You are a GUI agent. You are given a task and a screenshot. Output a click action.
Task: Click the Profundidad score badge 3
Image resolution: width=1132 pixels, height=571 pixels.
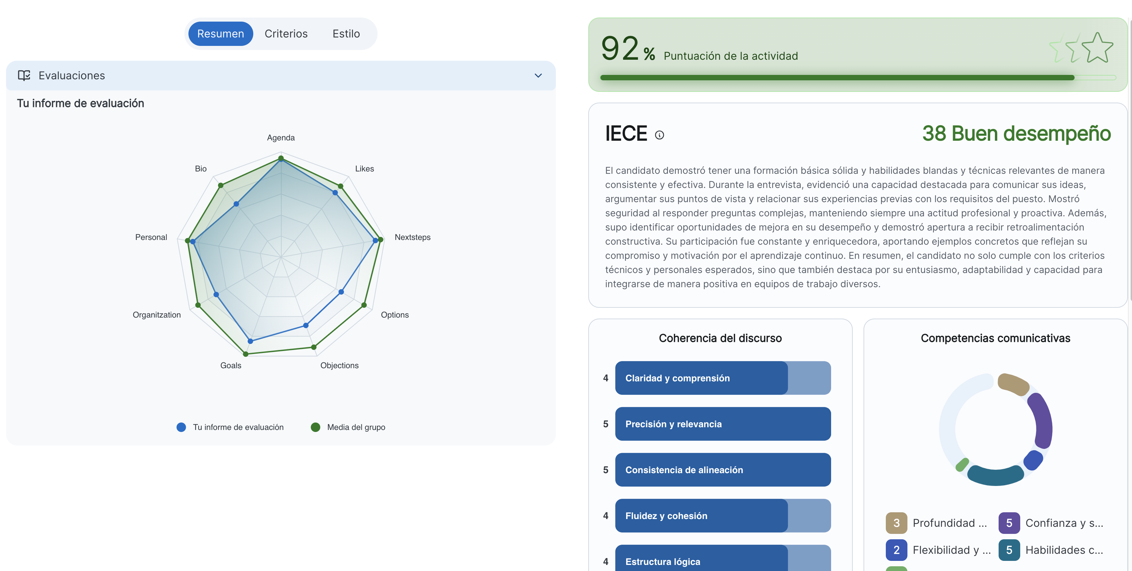(896, 523)
